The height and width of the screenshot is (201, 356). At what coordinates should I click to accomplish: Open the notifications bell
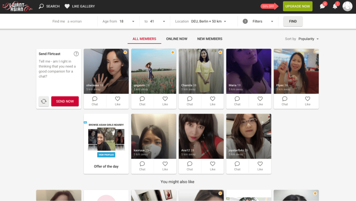tap(335, 6)
